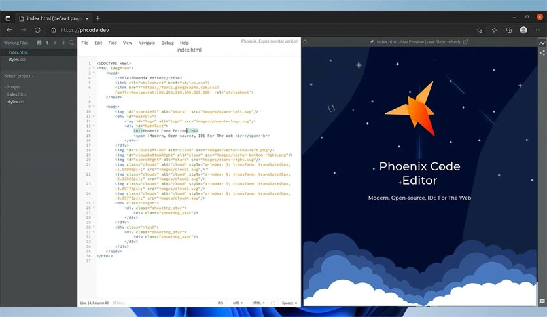The image size is (547, 317).
Task: Open the tab actions menu icon
Action: pyautogui.click(x=8, y=18)
